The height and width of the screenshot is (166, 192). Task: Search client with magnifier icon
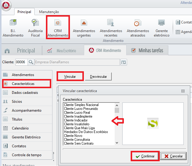click(31, 62)
